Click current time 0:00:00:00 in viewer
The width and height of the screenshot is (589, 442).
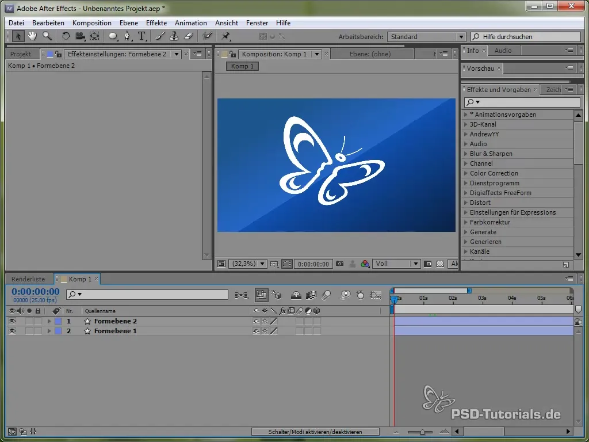[313, 264]
